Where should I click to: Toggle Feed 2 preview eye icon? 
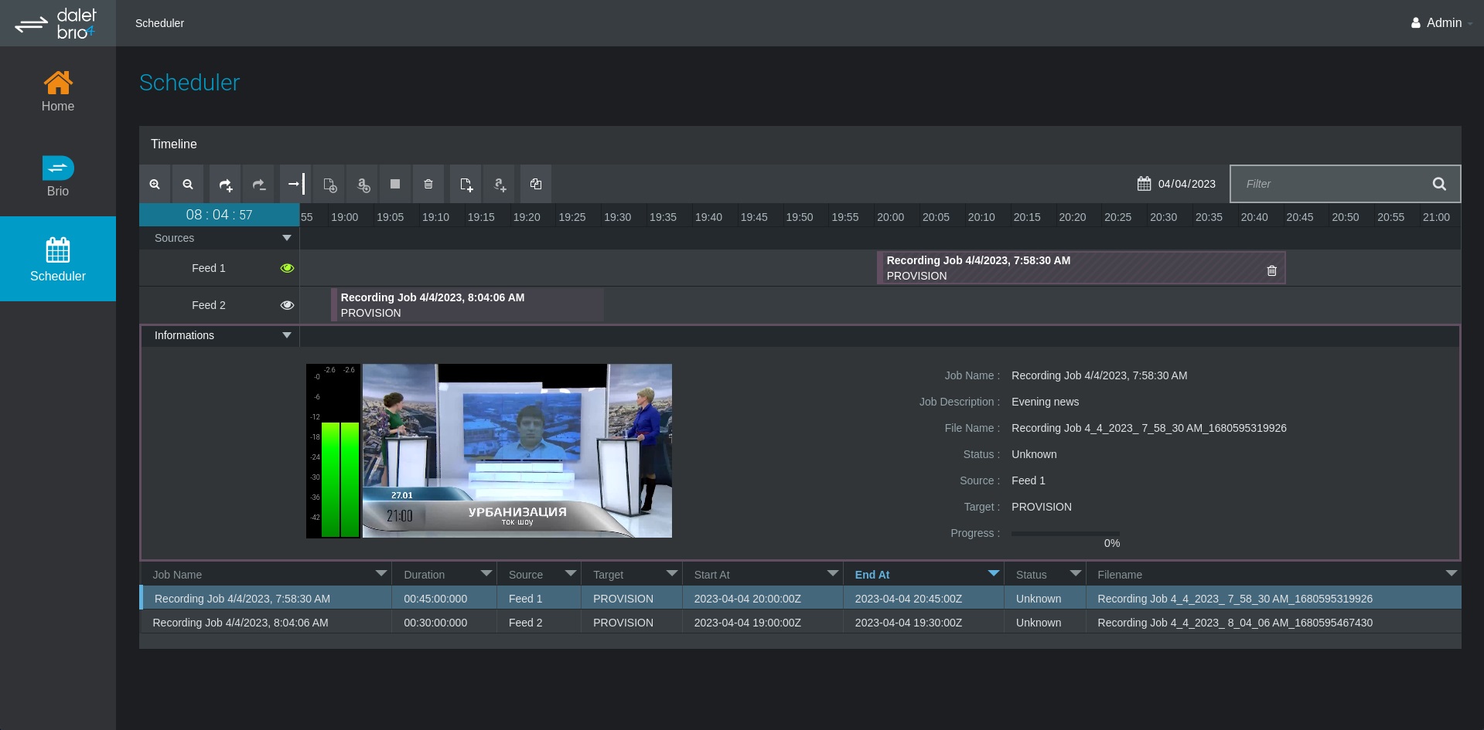[x=287, y=305]
